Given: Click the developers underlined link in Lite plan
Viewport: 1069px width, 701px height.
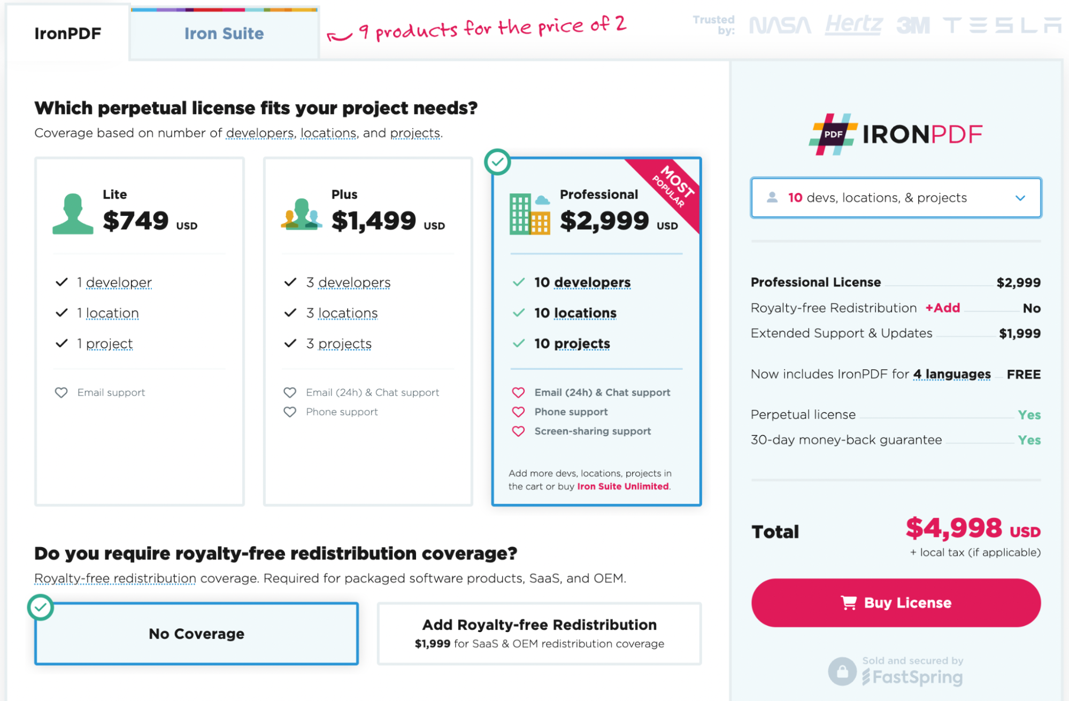Looking at the screenshot, I should click(116, 280).
